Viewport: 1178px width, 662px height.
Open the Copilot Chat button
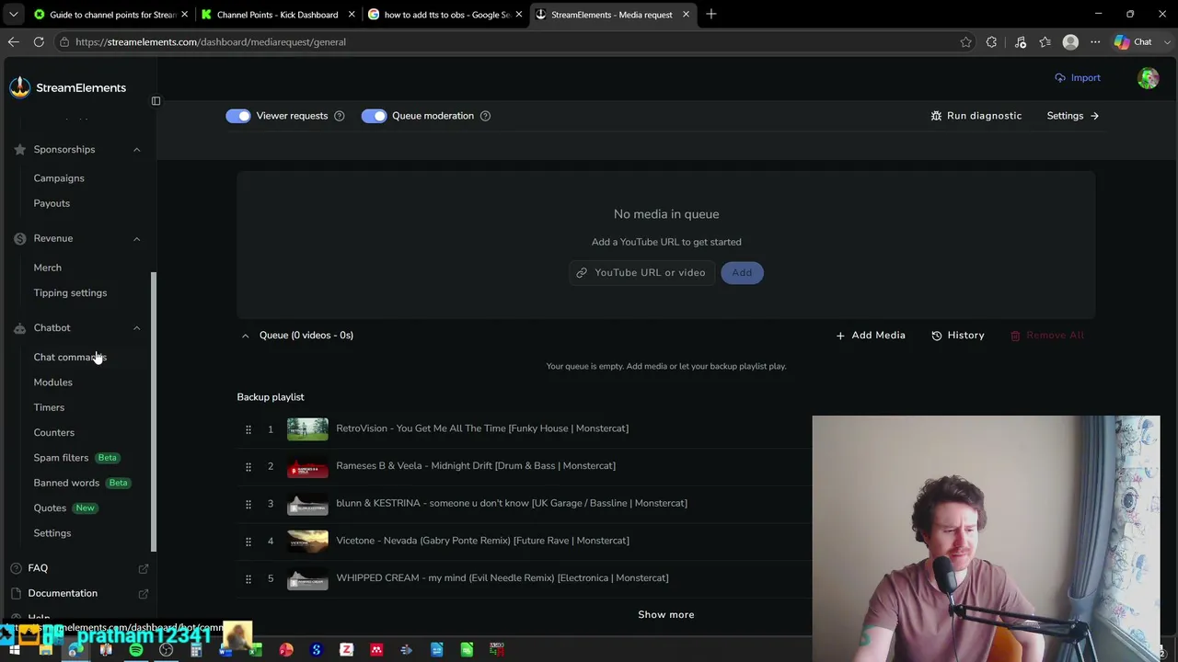click(x=1133, y=42)
